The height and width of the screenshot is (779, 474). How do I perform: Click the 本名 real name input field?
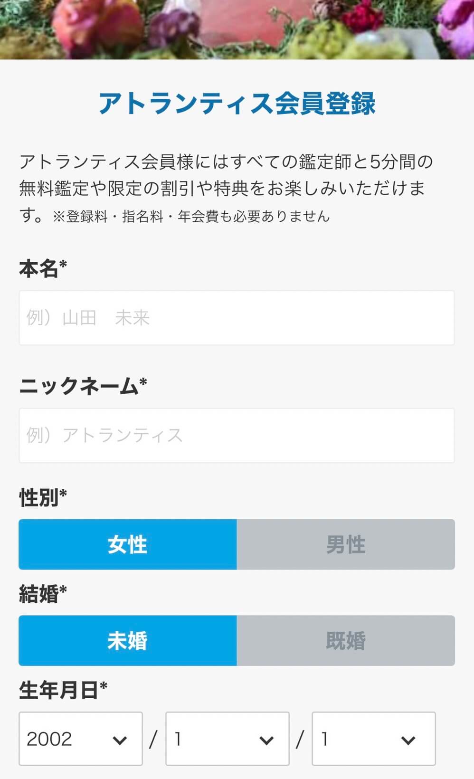[237, 318]
